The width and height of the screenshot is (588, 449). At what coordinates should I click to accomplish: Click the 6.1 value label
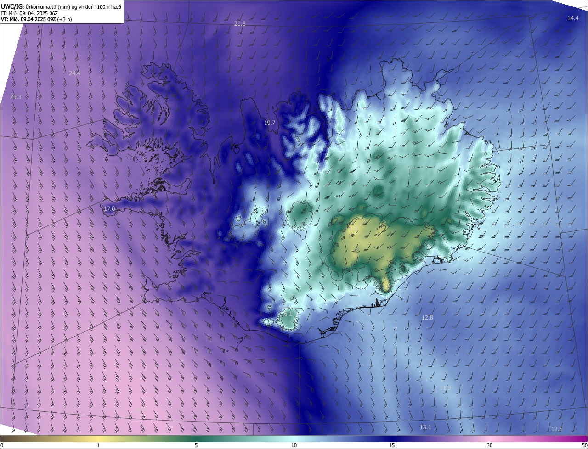(288, 314)
